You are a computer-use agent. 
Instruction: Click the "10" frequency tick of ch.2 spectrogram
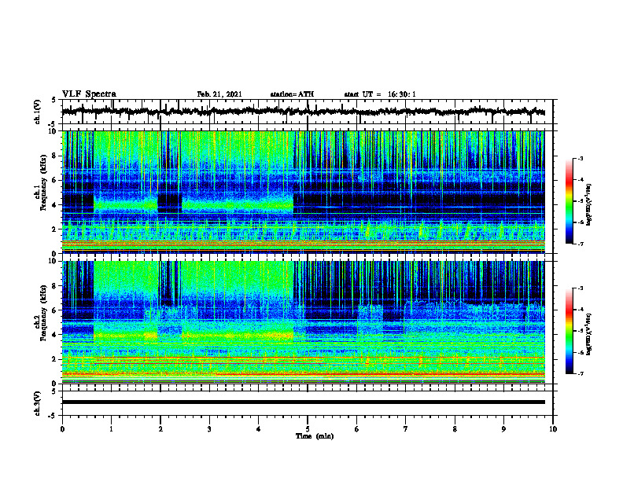pos(53,261)
